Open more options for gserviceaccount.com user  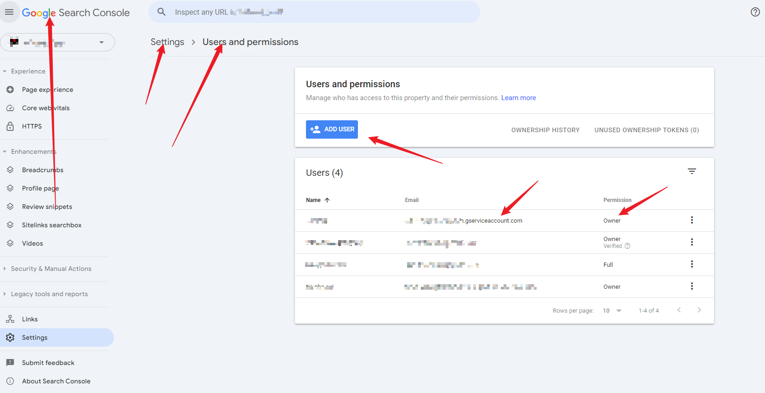click(692, 220)
